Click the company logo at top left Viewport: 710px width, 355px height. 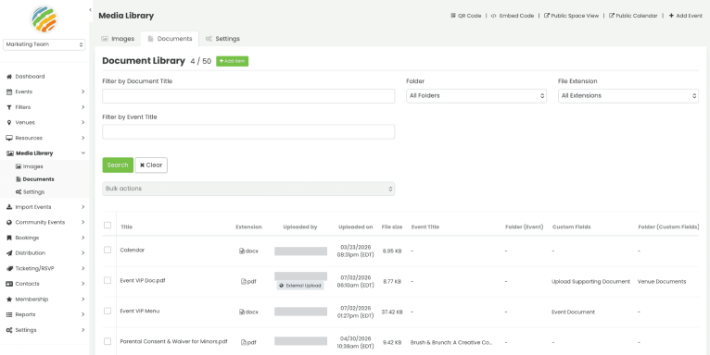pyautogui.click(x=44, y=19)
